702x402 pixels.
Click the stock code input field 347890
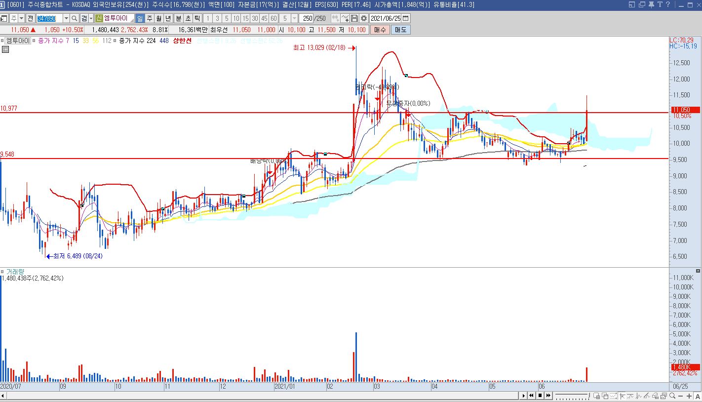pos(50,18)
